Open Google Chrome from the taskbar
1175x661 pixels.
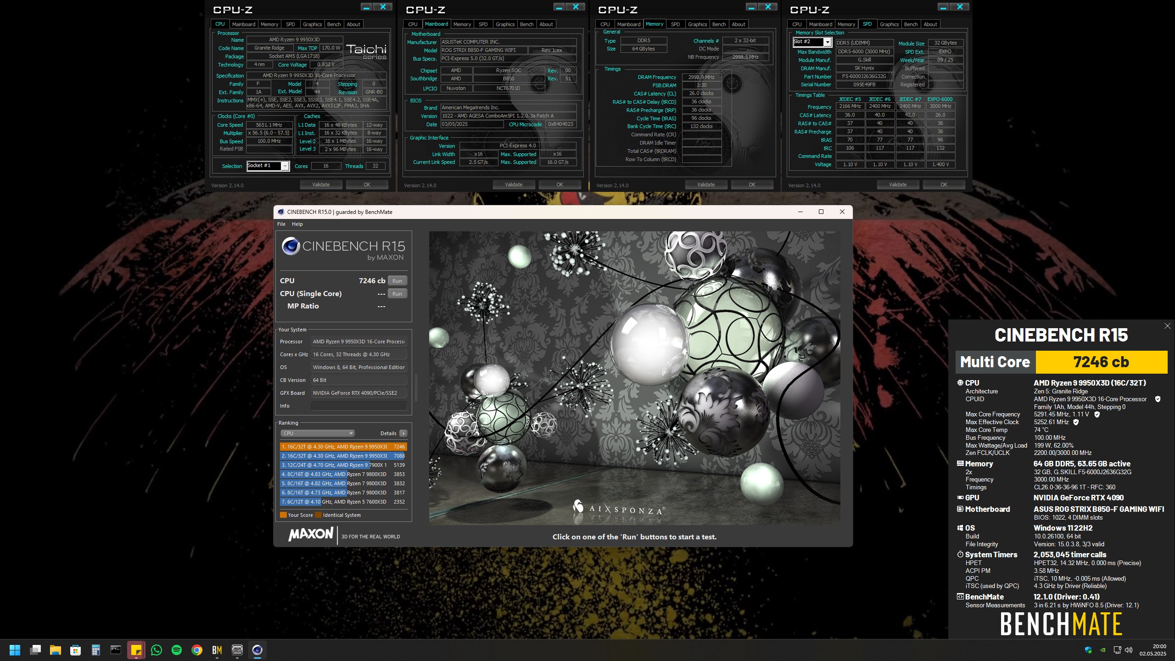[x=197, y=650]
